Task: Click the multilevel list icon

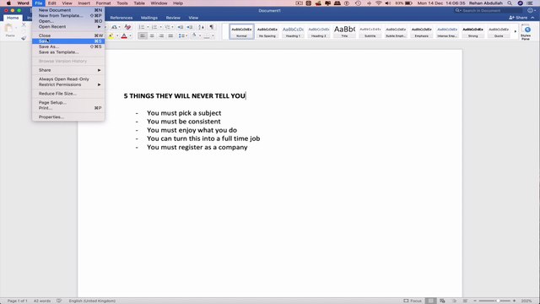Action: click(x=167, y=27)
